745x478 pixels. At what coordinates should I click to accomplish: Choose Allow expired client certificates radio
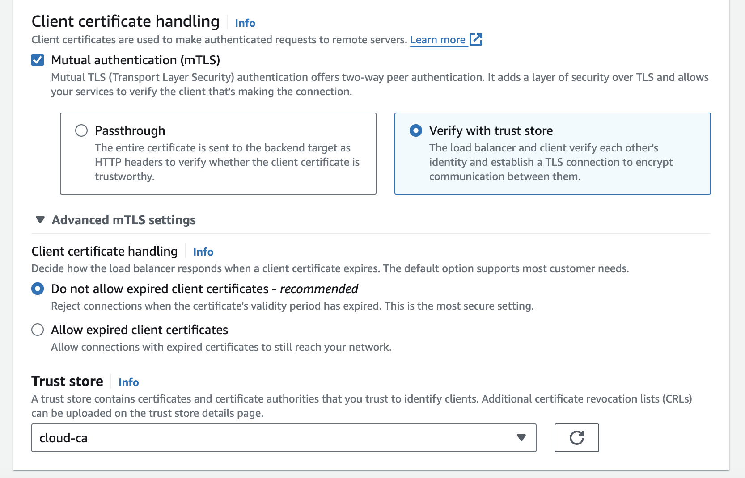[x=38, y=330]
